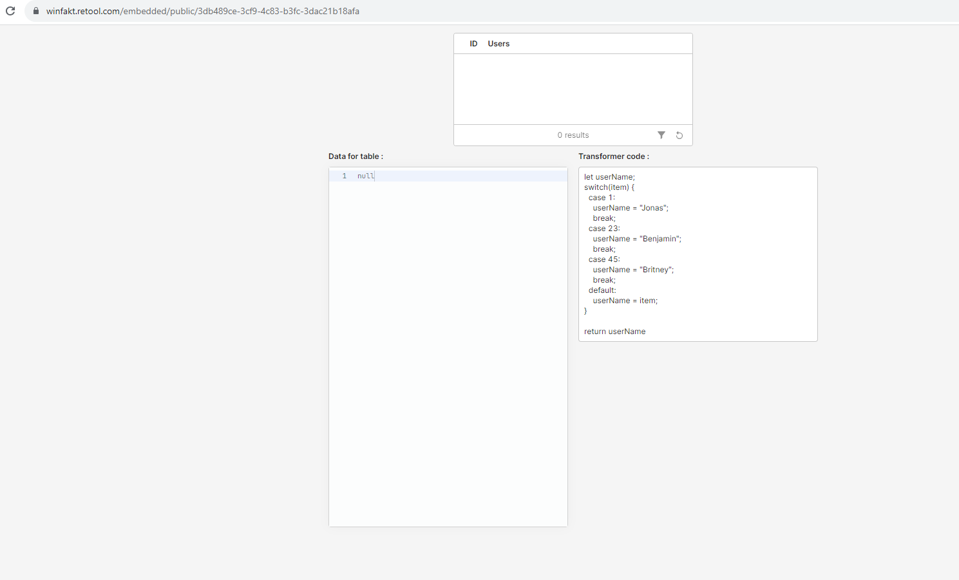Click the "switch(item) {" code line

pos(609,187)
